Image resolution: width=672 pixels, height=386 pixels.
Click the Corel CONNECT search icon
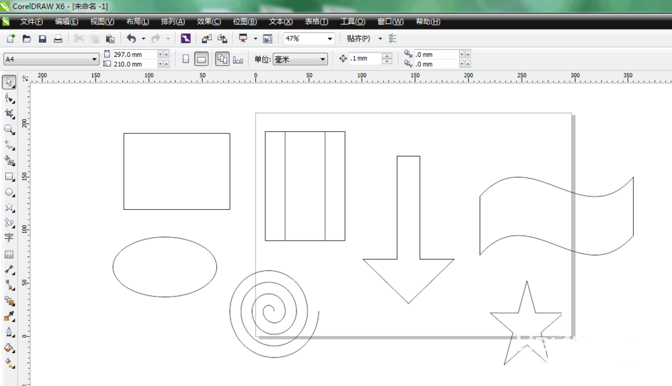point(185,38)
